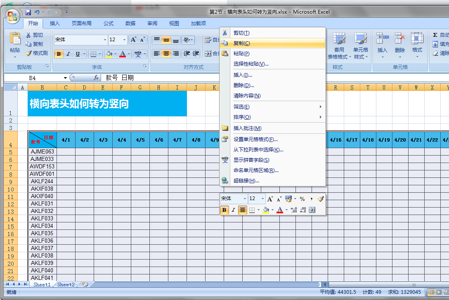Click the Insert Worksheet tab icon
The image size is (449, 300).
(85, 284)
